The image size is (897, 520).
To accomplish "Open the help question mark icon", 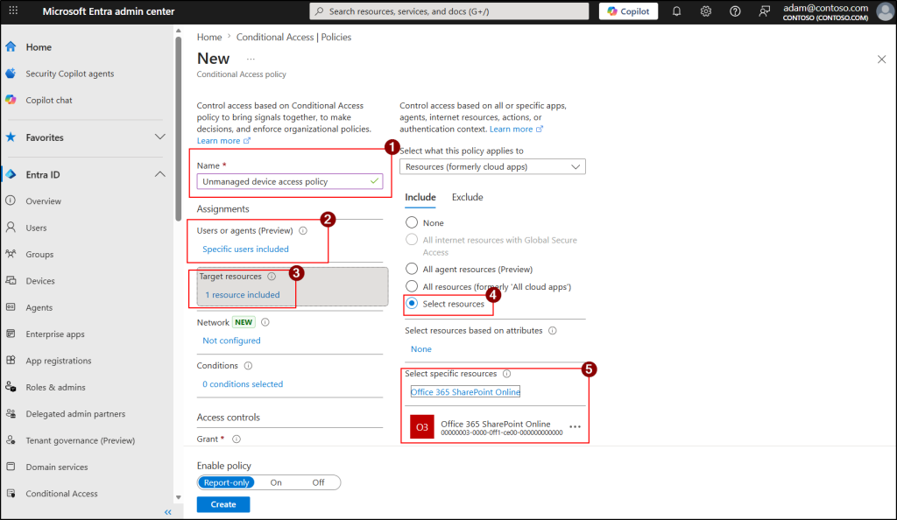I will (x=735, y=11).
